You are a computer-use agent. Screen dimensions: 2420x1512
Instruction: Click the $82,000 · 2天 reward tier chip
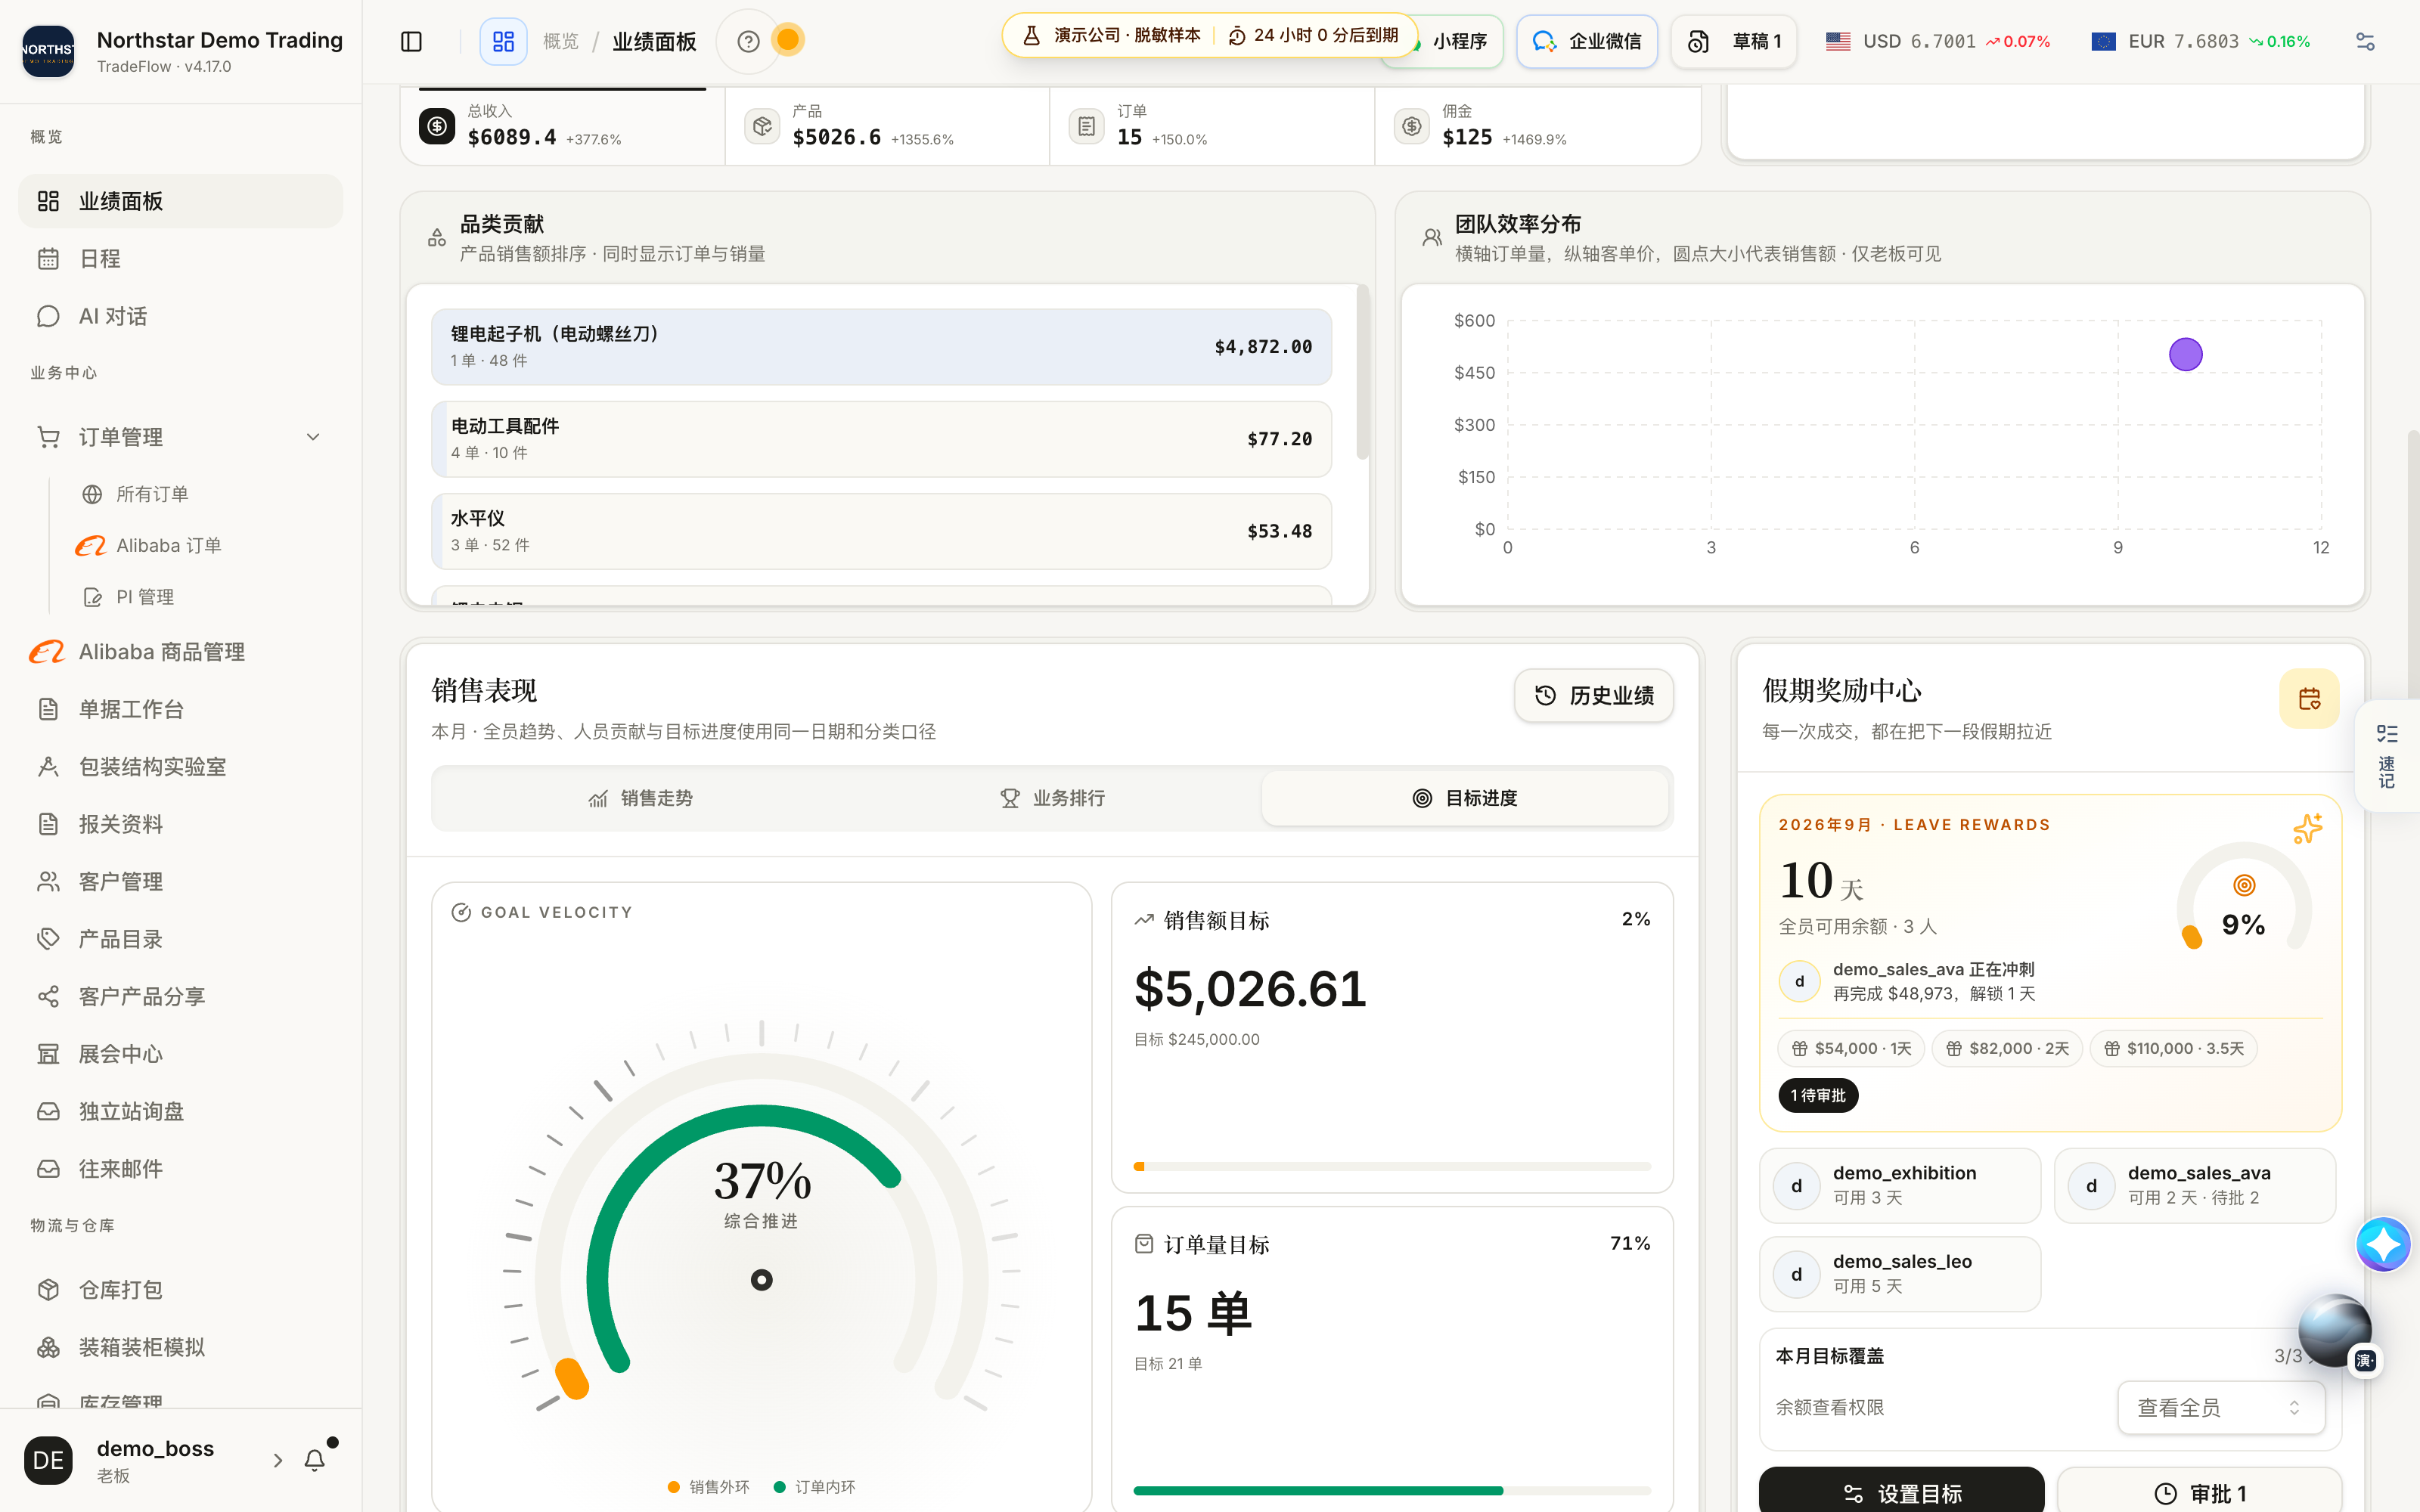[2007, 1048]
